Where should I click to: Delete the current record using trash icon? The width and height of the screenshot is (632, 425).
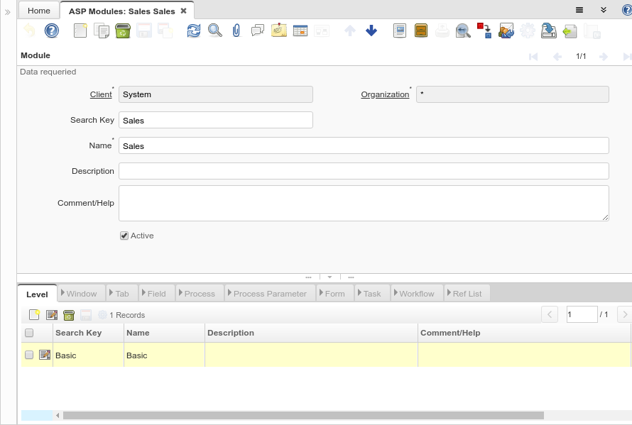click(122, 31)
